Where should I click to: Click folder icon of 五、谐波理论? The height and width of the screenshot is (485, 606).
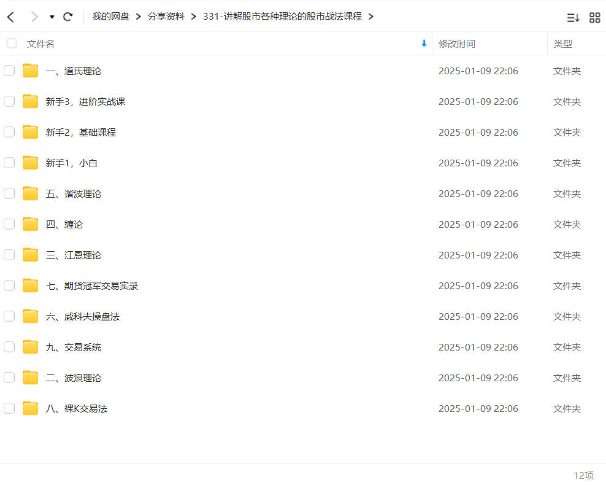coord(30,193)
